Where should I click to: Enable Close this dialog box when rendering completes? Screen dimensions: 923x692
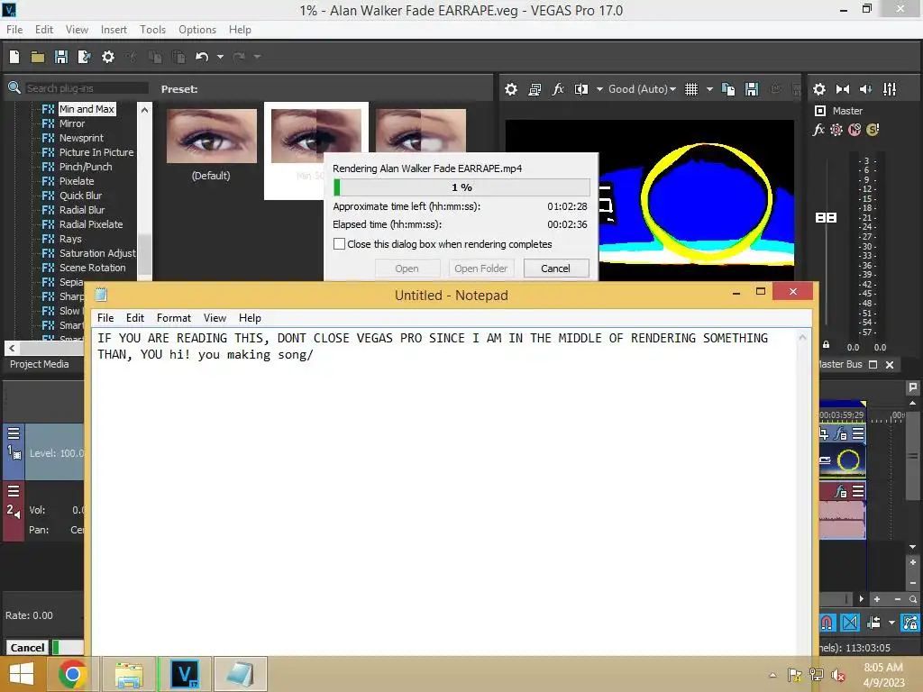point(339,243)
